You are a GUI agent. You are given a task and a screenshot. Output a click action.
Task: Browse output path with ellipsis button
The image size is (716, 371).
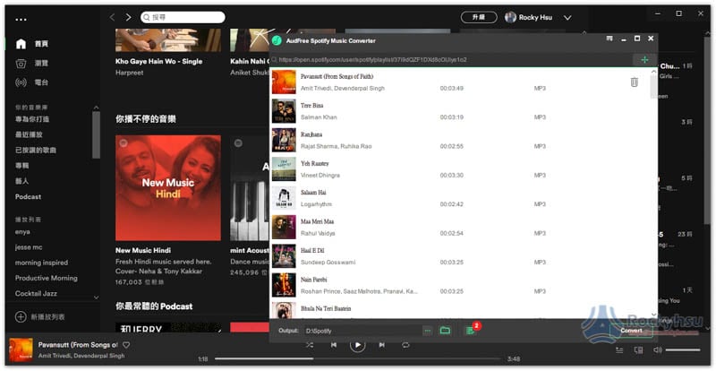[x=428, y=331]
